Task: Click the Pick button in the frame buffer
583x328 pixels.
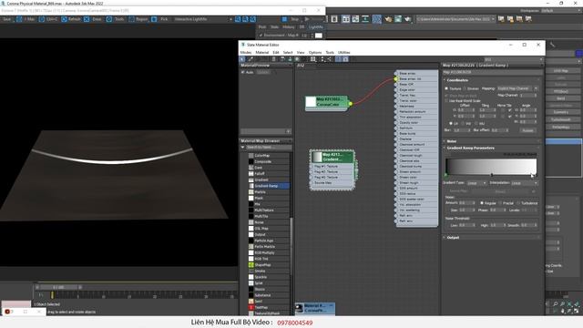Action: [160, 19]
